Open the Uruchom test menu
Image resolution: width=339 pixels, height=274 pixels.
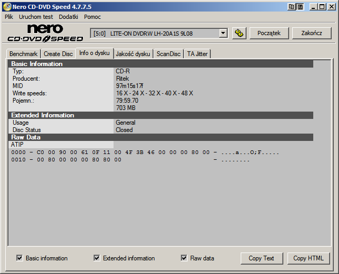click(36, 17)
